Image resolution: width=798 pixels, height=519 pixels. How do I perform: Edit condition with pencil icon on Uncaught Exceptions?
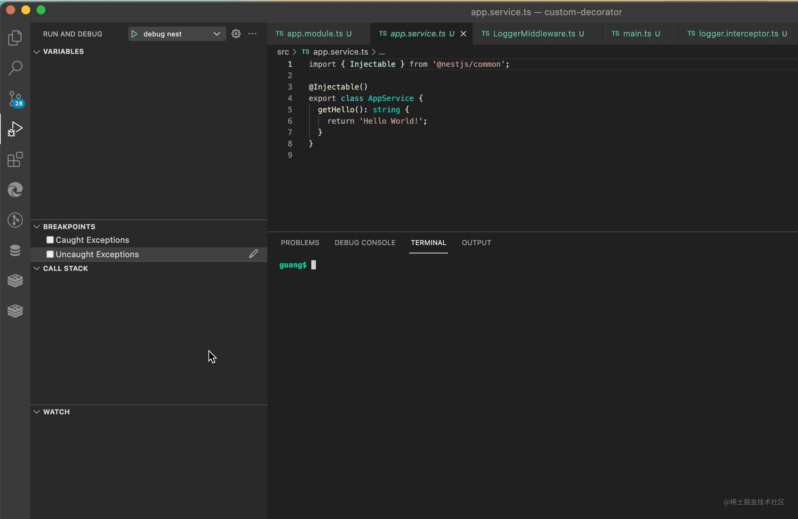tap(254, 254)
